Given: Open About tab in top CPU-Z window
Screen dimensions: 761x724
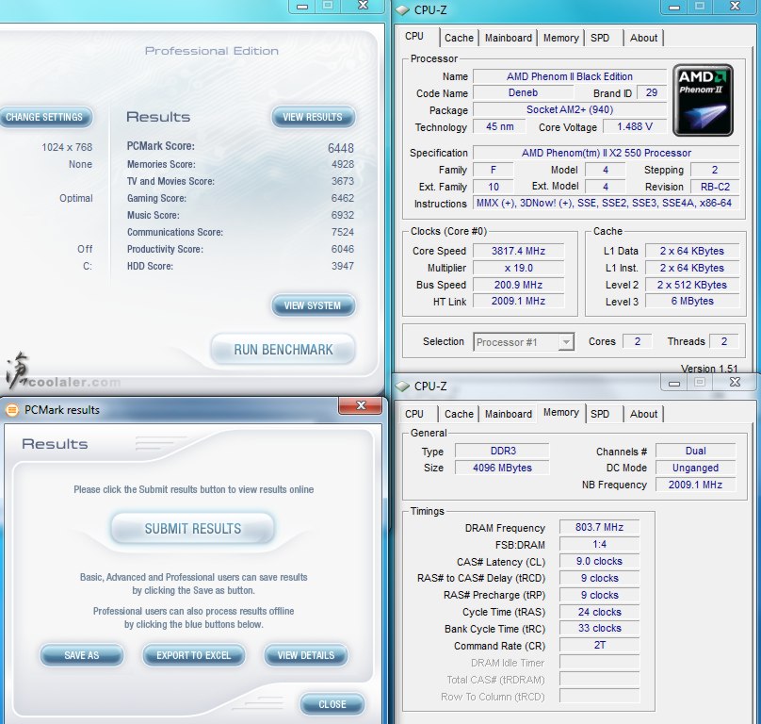Looking at the screenshot, I should (x=643, y=38).
